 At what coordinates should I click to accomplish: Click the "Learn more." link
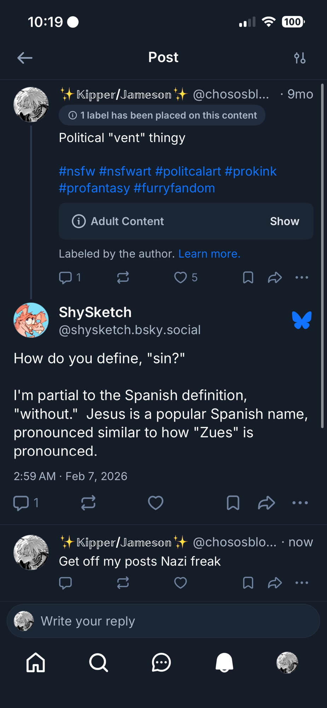pos(209,254)
